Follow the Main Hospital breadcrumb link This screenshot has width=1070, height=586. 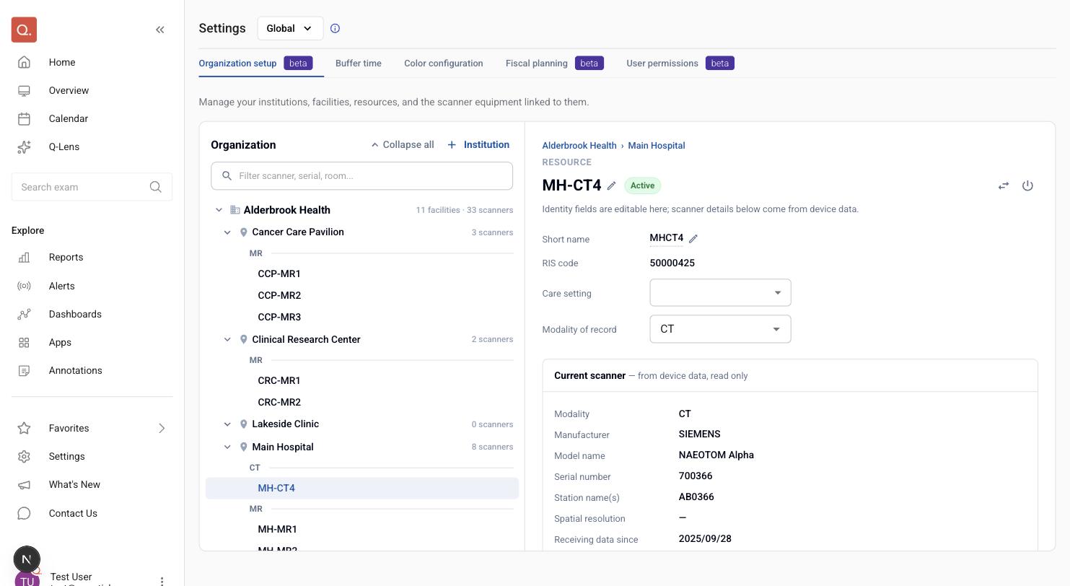pyautogui.click(x=657, y=145)
